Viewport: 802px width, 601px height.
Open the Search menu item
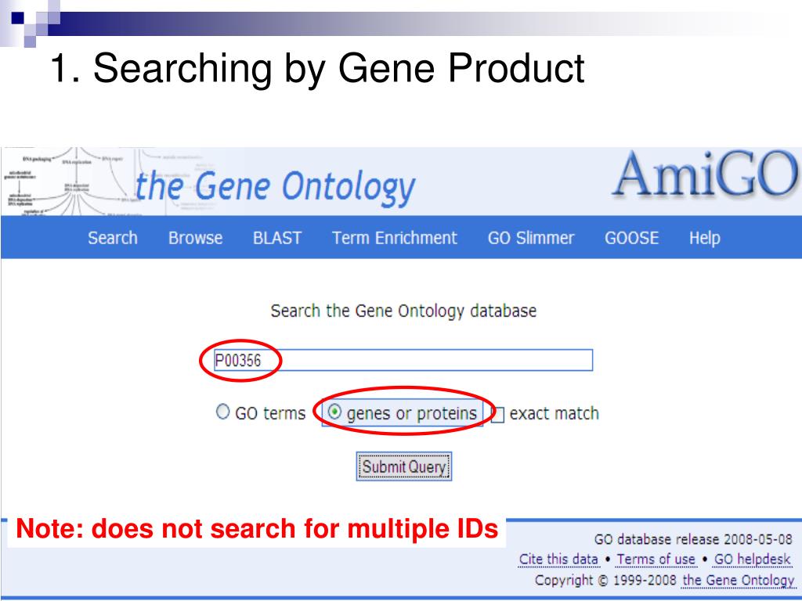pos(113,238)
